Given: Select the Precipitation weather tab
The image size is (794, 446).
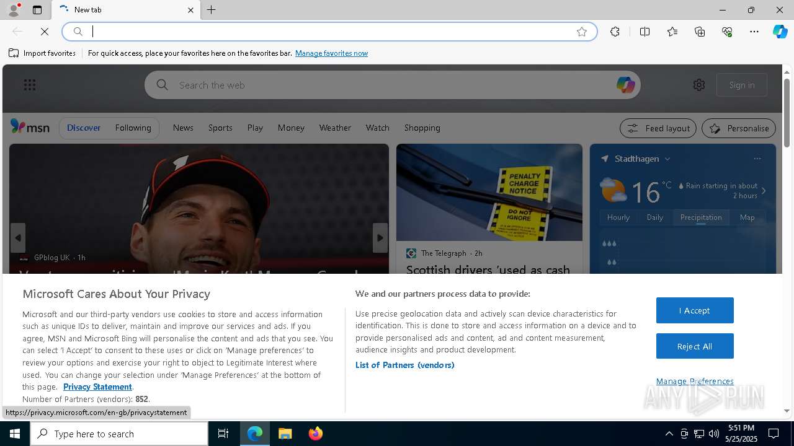Looking at the screenshot, I should [x=701, y=217].
